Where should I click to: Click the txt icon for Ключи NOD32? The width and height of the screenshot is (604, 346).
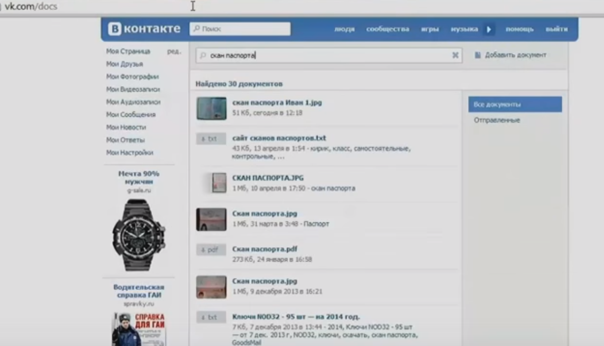[211, 317]
